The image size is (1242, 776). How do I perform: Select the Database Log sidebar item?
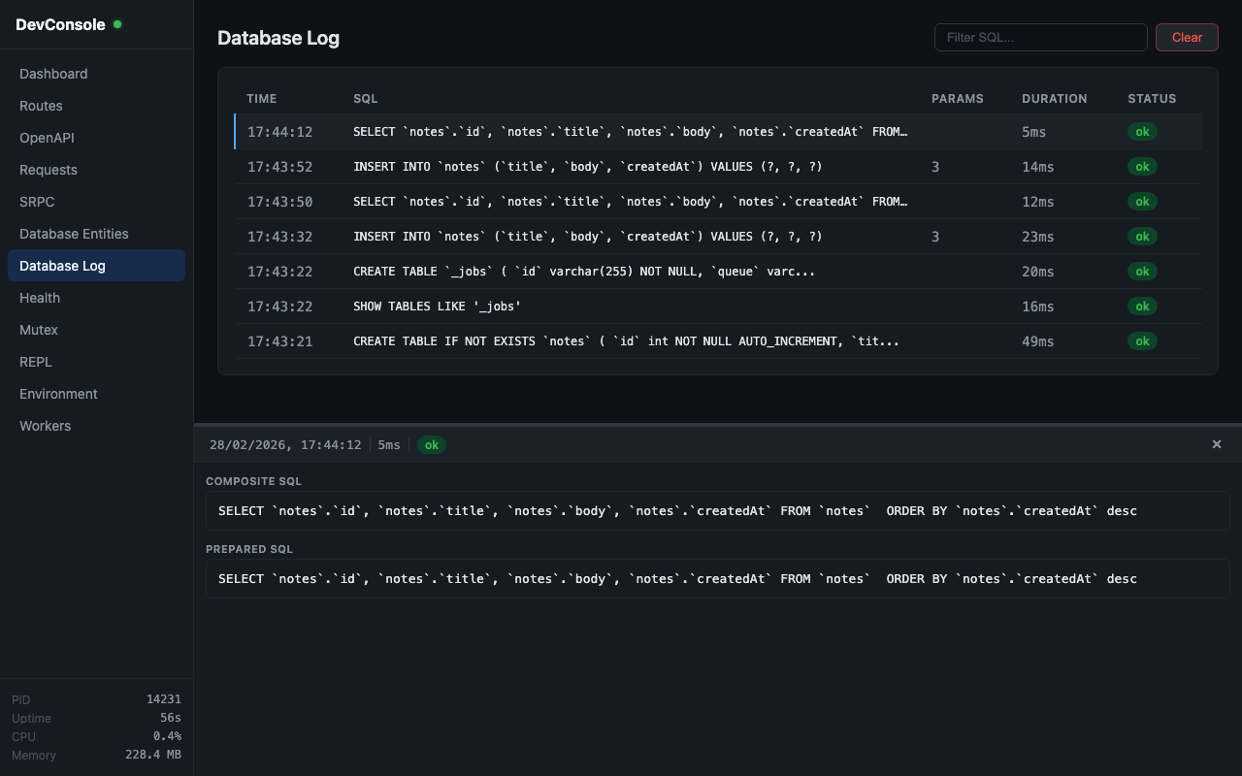point(96,266)
